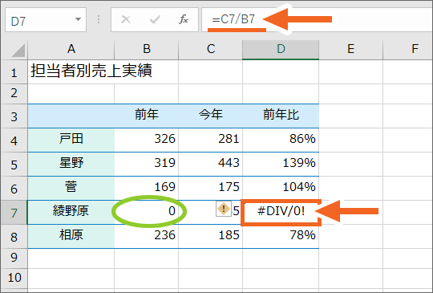Click the 前年 header cell
The image size is (433, 293).
pos(147,116)
